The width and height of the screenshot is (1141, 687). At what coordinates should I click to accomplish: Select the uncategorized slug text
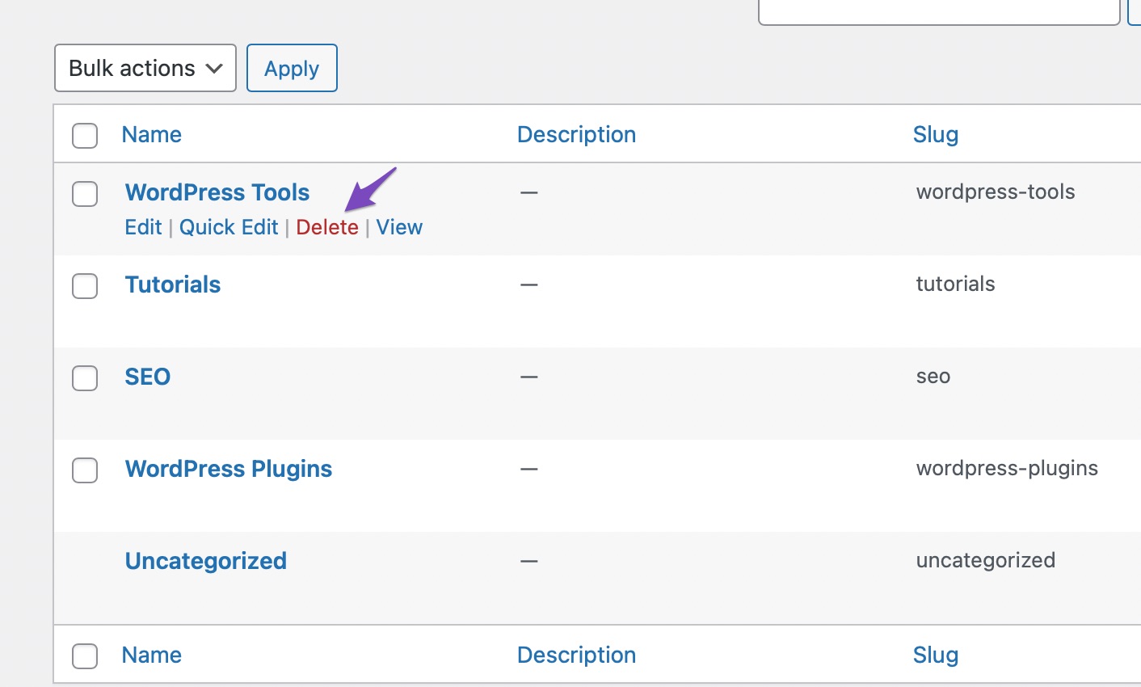[x=986, y=561]
